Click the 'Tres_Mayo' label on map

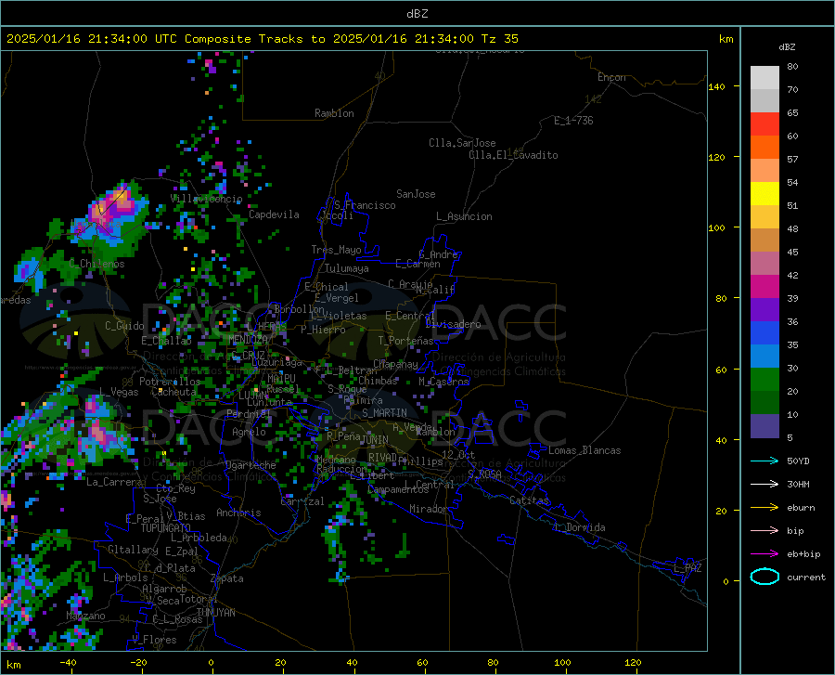point(336,250)
